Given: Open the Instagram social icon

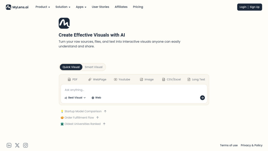Looking at the screenshot, I should [25, 145].
